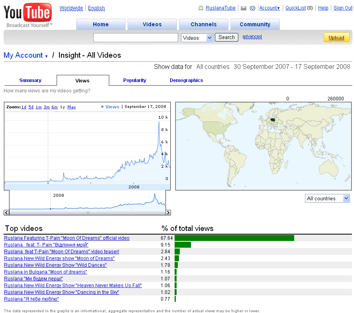Click the YouTube logo
Screen dimensions: 354x313
28,16
